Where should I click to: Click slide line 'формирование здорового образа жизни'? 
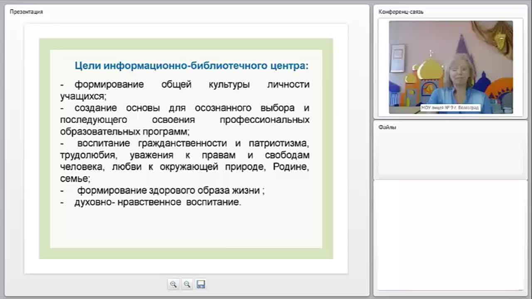(169, 191)
